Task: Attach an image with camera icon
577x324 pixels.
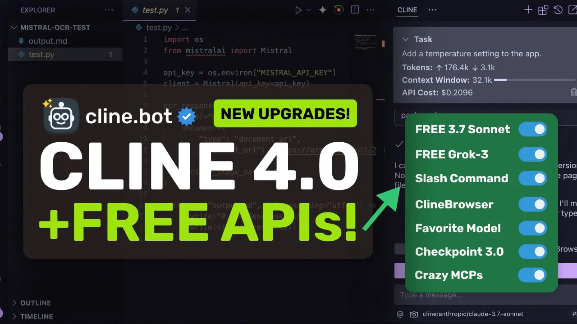Action: point(414,314)
